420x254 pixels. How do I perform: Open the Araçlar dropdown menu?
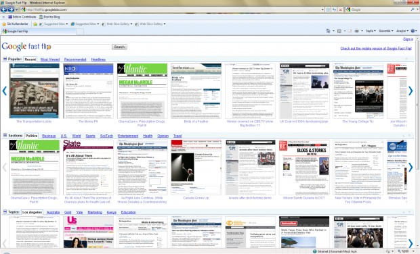[402, 31]
